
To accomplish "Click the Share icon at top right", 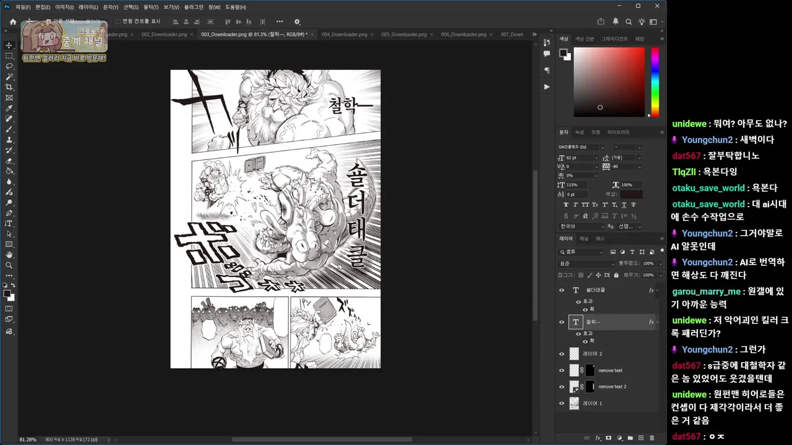I will (x=601, y=22).
